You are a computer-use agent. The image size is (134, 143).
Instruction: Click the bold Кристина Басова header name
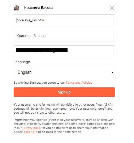(x=39, y=8)
